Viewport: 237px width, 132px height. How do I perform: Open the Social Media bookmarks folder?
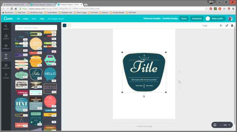pyautogui.click(x=51, y=13)
